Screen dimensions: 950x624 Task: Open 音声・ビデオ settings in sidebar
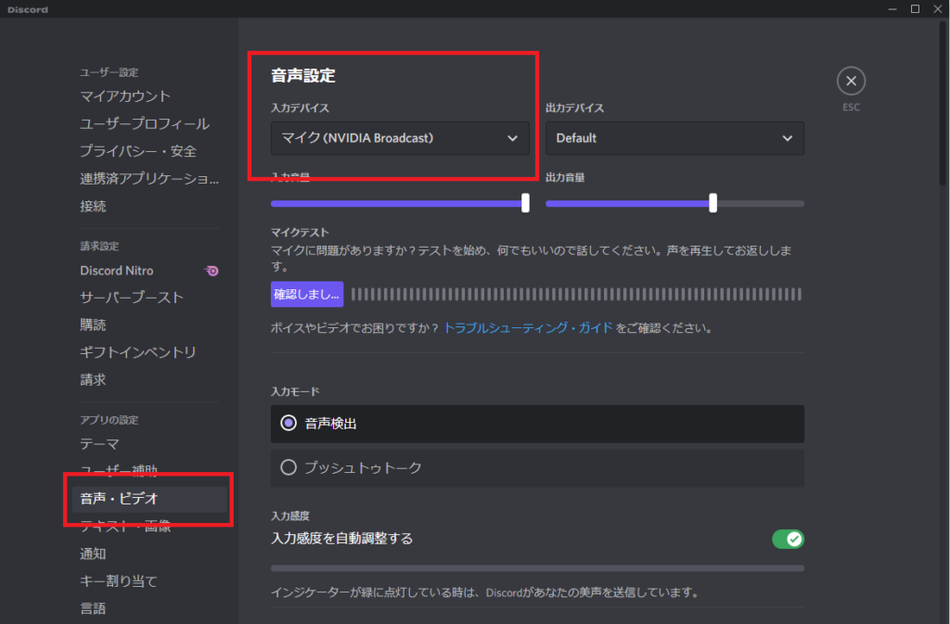[x=119, y=499]
